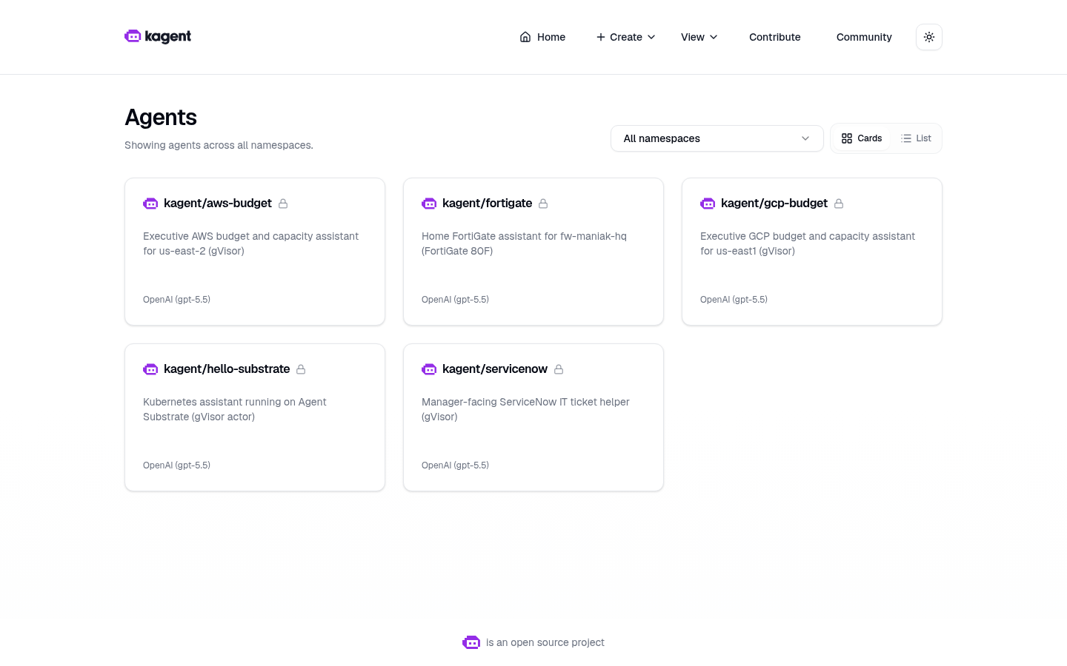Click the robot icon on gcp-budget card
Viewport: 1067px width, 666px height.
pos(708,203)
